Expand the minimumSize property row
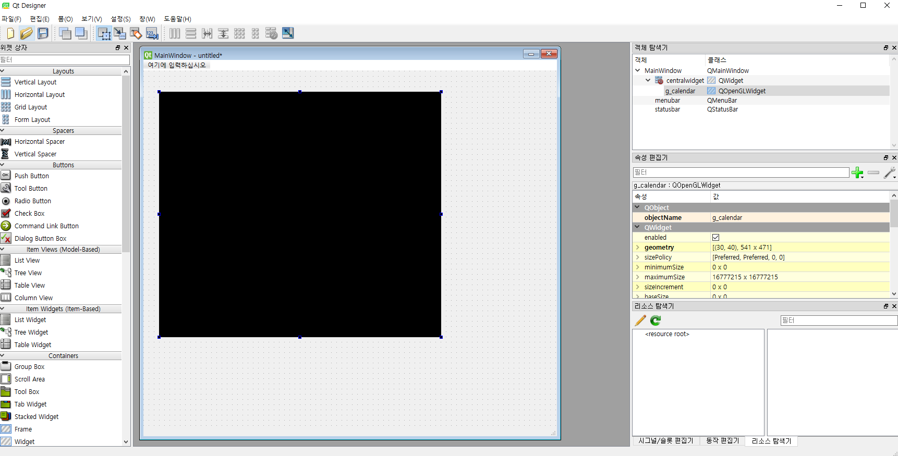 click(x=637, y=267)
